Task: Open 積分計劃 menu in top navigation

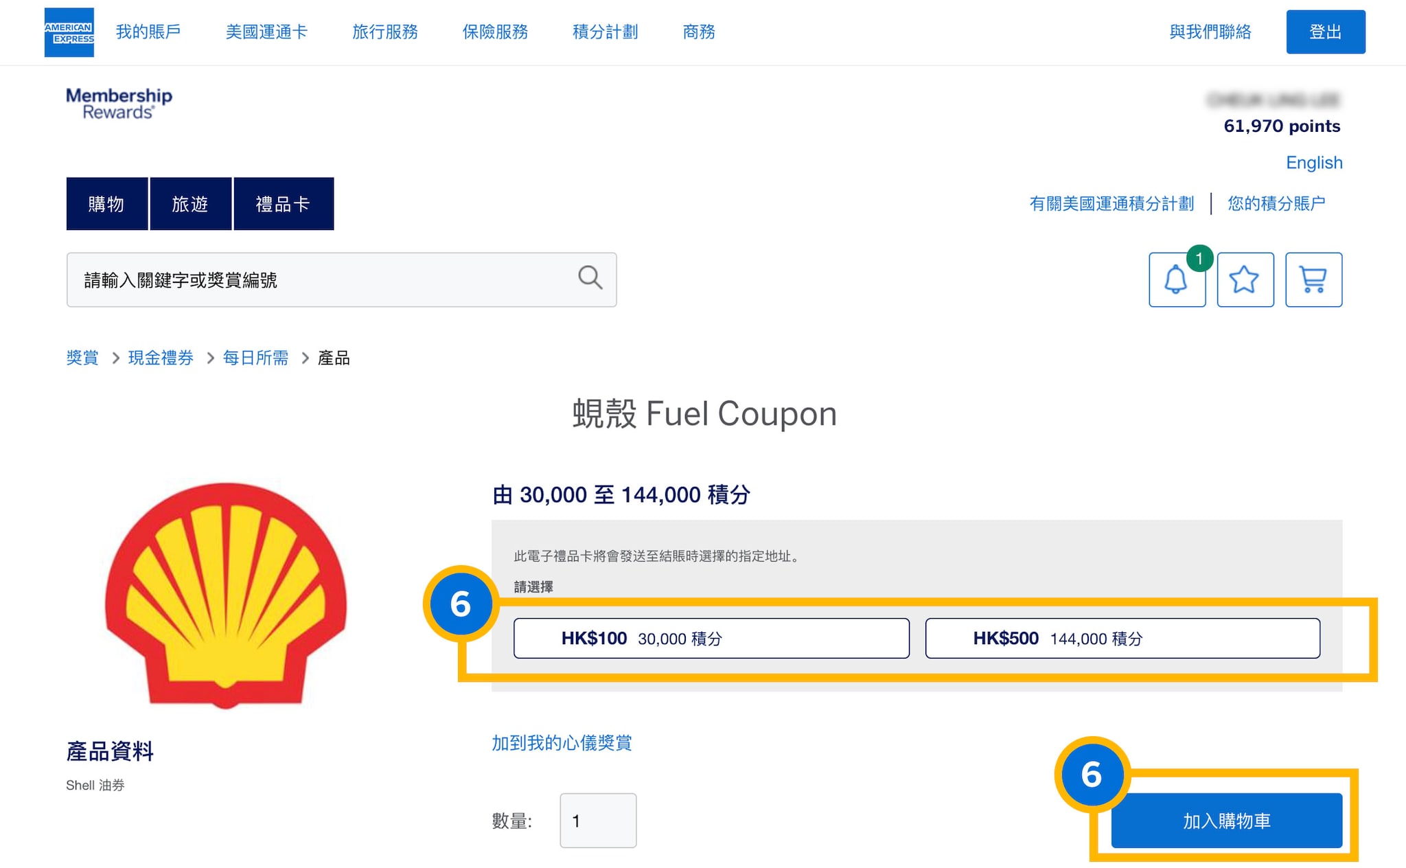Action: (x=605, y=32)
